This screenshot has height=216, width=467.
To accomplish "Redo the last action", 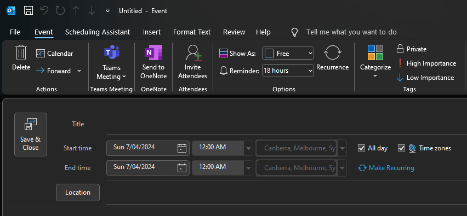I will tap(60, 11).
